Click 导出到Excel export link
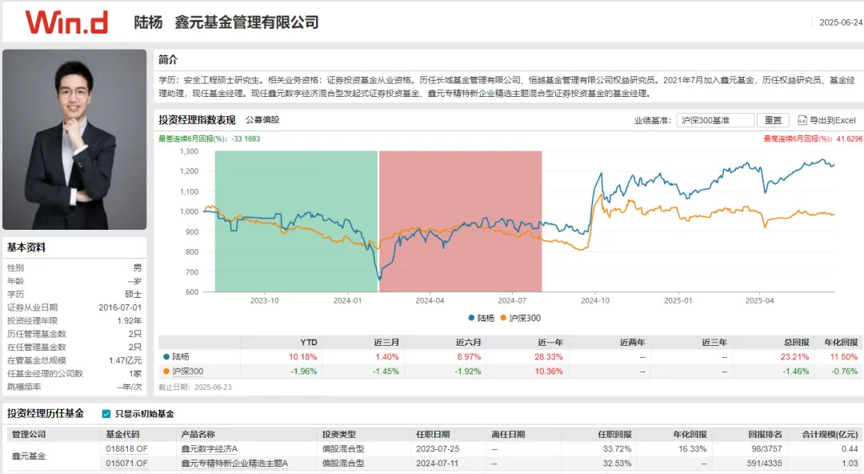This screenshot has width=864, height=474. point(832,120)
